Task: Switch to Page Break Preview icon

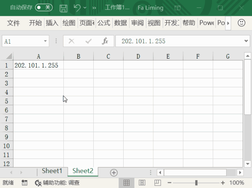Action: pyautogui.click(x=157, y=182)
